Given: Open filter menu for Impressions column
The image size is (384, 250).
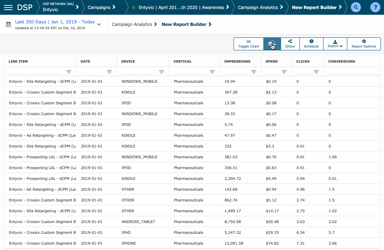Looking at the screenshot, I should pos(254,72).
